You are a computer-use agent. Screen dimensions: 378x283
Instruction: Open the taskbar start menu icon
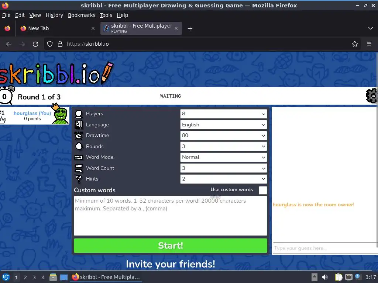pyautogui.click(x=6, y=277)
